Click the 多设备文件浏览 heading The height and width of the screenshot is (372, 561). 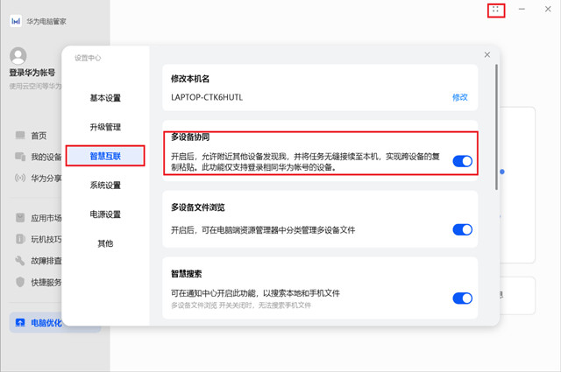coord(197,207)
